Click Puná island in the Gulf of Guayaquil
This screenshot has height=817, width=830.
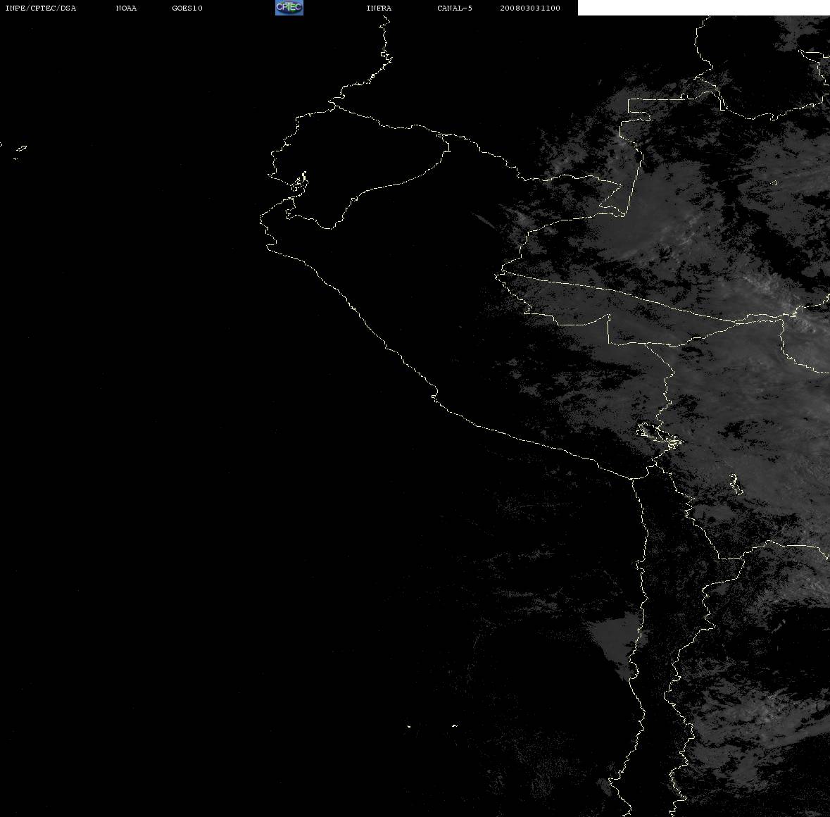point(299,183)
